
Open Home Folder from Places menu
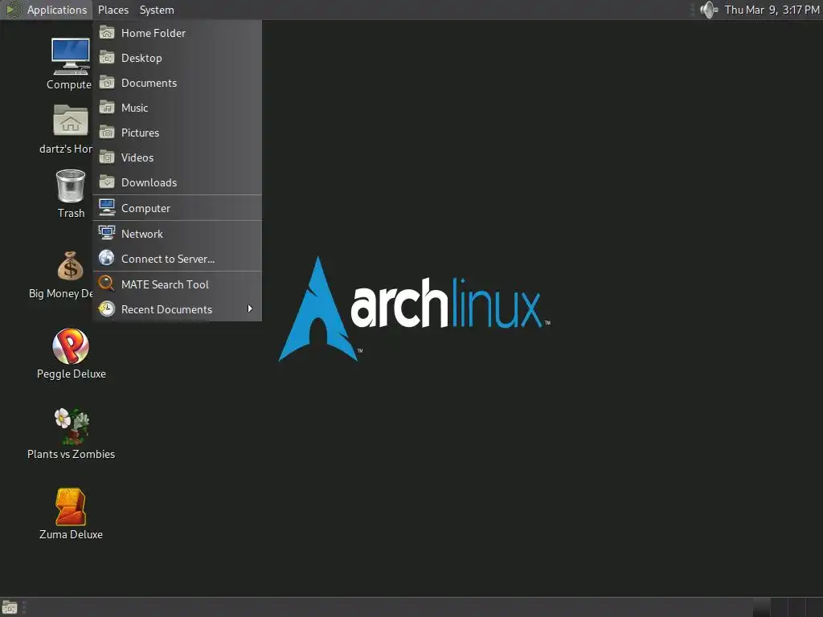(178, 33)
